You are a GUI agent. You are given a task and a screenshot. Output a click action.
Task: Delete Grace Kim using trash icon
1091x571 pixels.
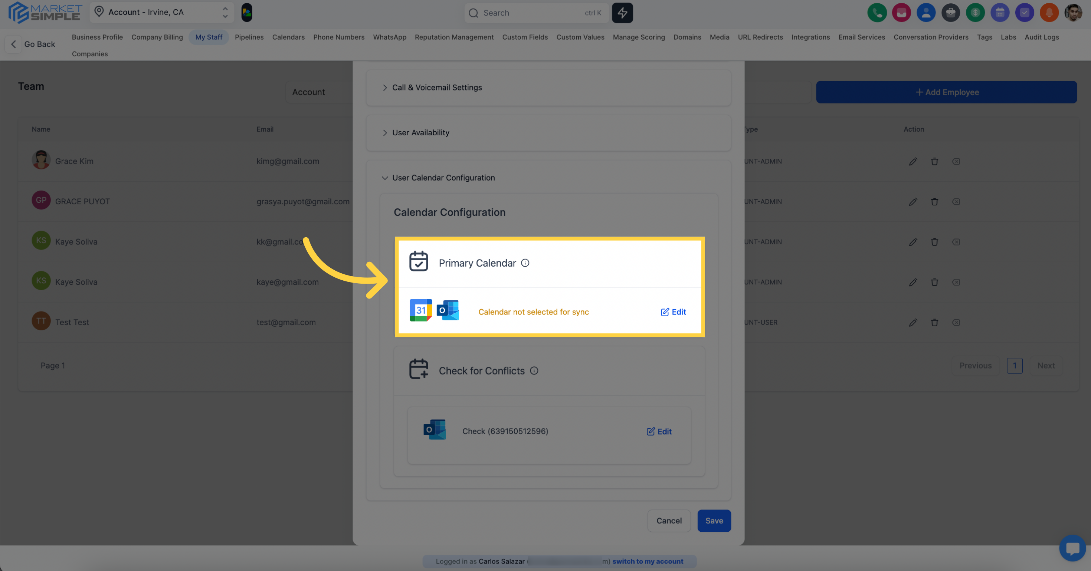pyautogui.click(x=934, y=161)
